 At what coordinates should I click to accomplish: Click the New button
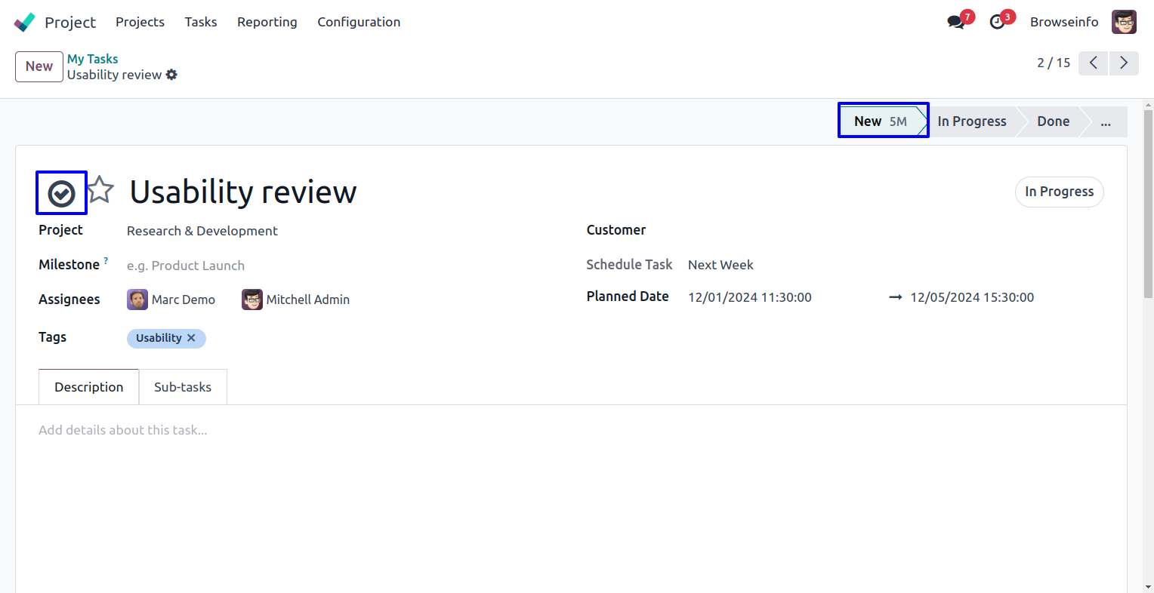(x=39, y=66)
